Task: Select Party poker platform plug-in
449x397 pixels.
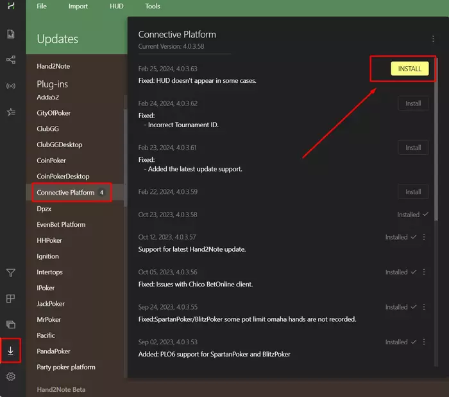Action: (66, 367)
